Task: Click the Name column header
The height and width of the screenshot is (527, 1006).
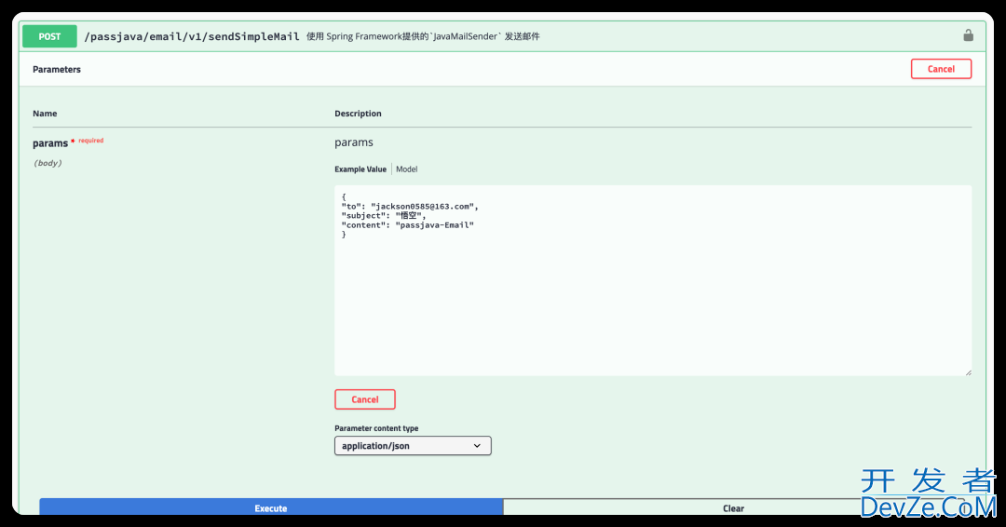Action: coord(45,114)
